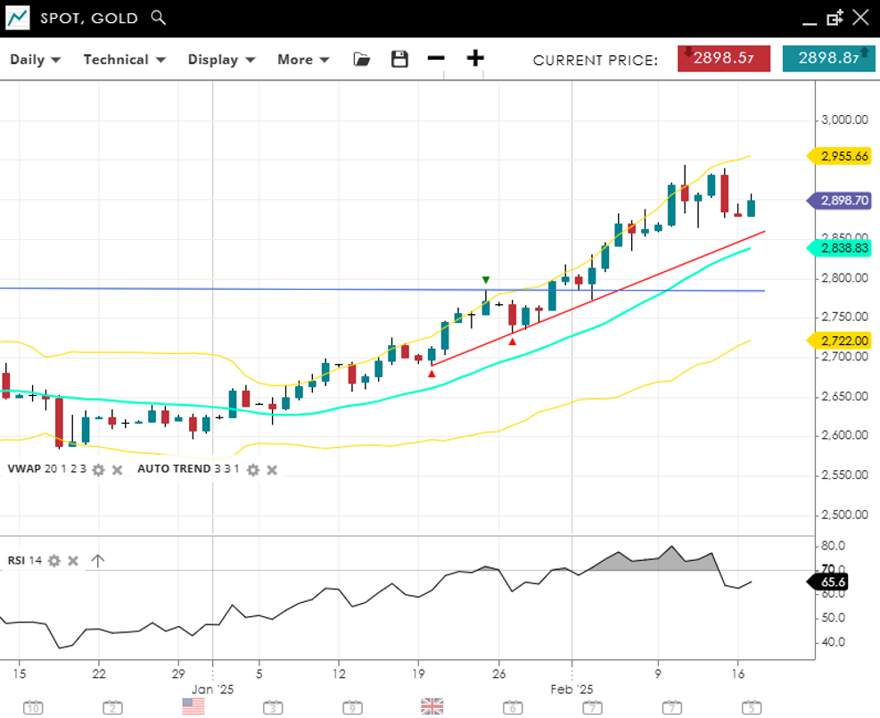Zoom out using the minus icon
The width and height of the screenshot is (880, 718).
436,59
